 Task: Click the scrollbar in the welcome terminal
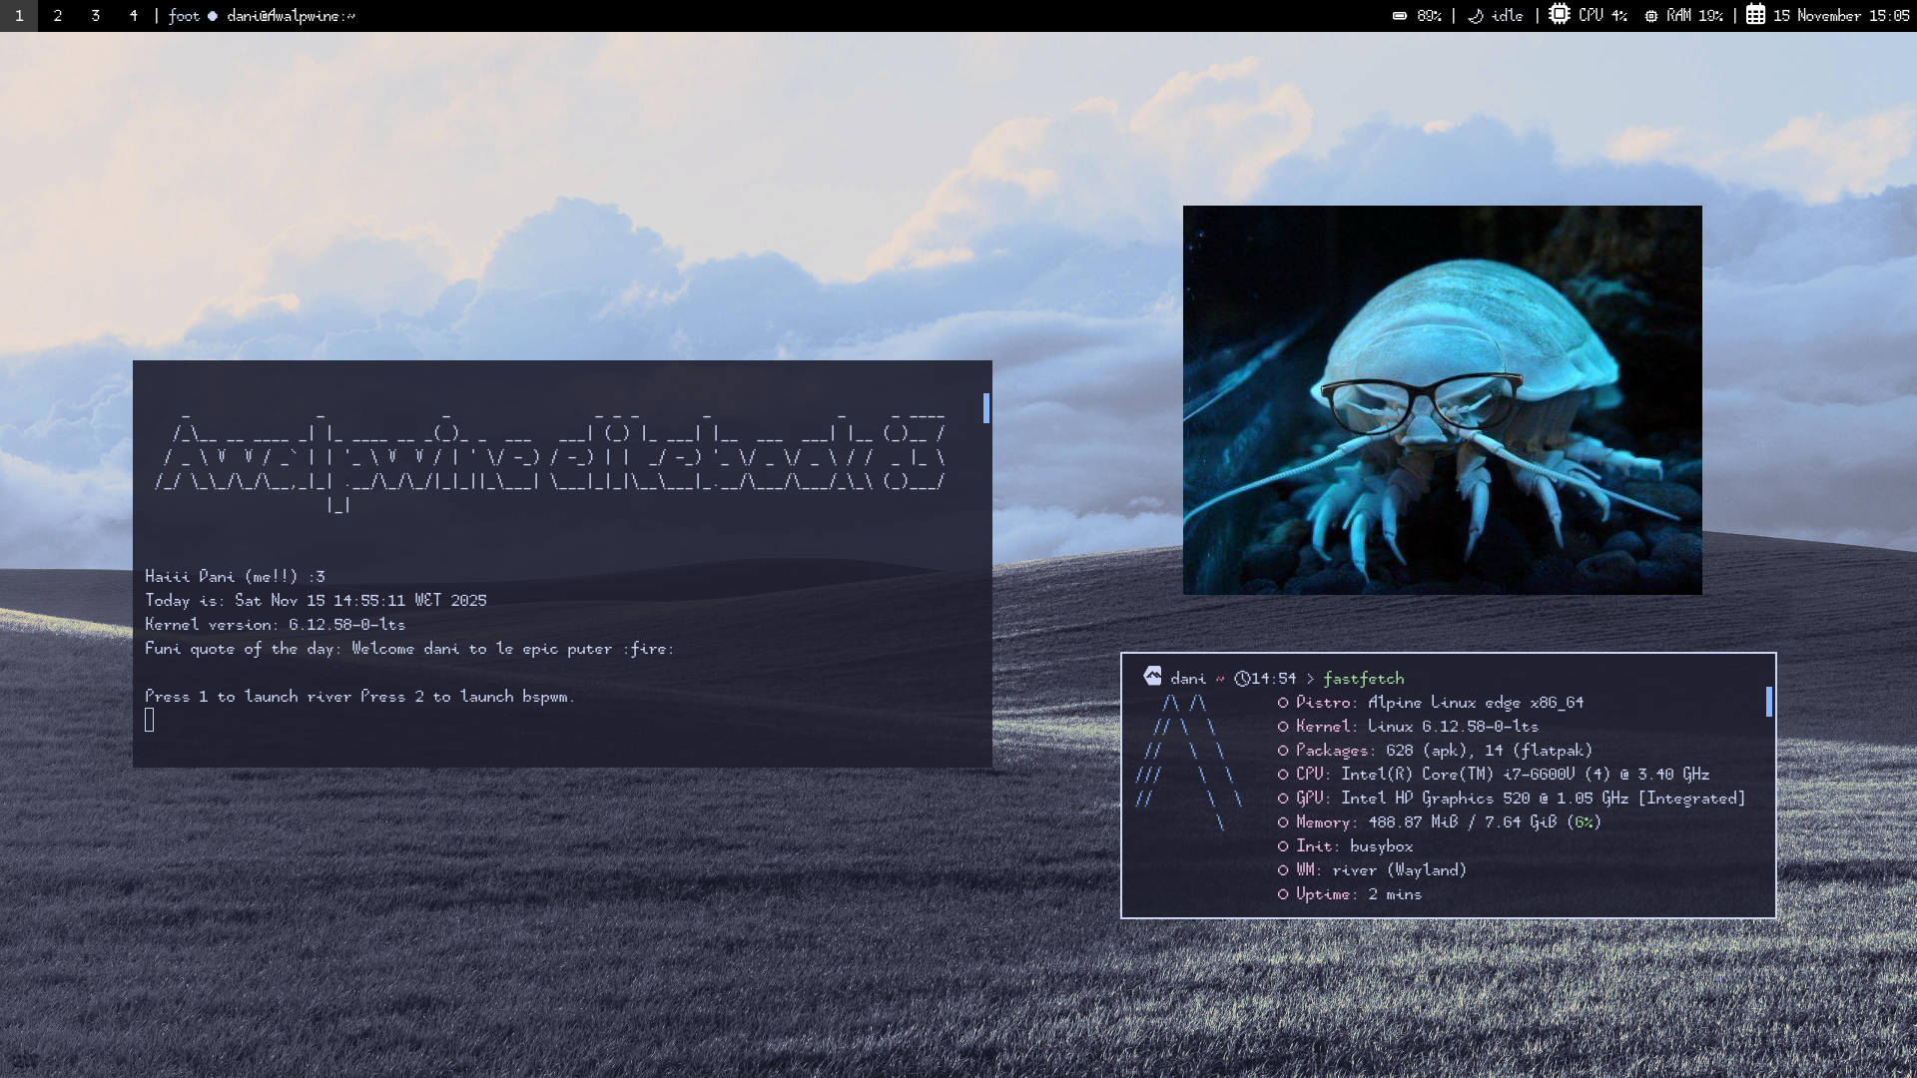coord(986,407)
